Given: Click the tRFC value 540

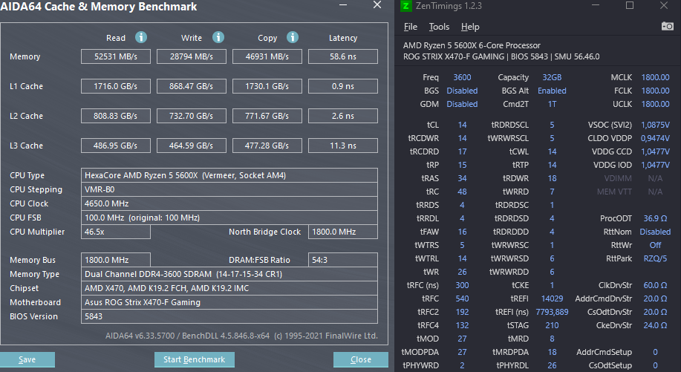Looking at the screenshot, I should tap(462, 298).
